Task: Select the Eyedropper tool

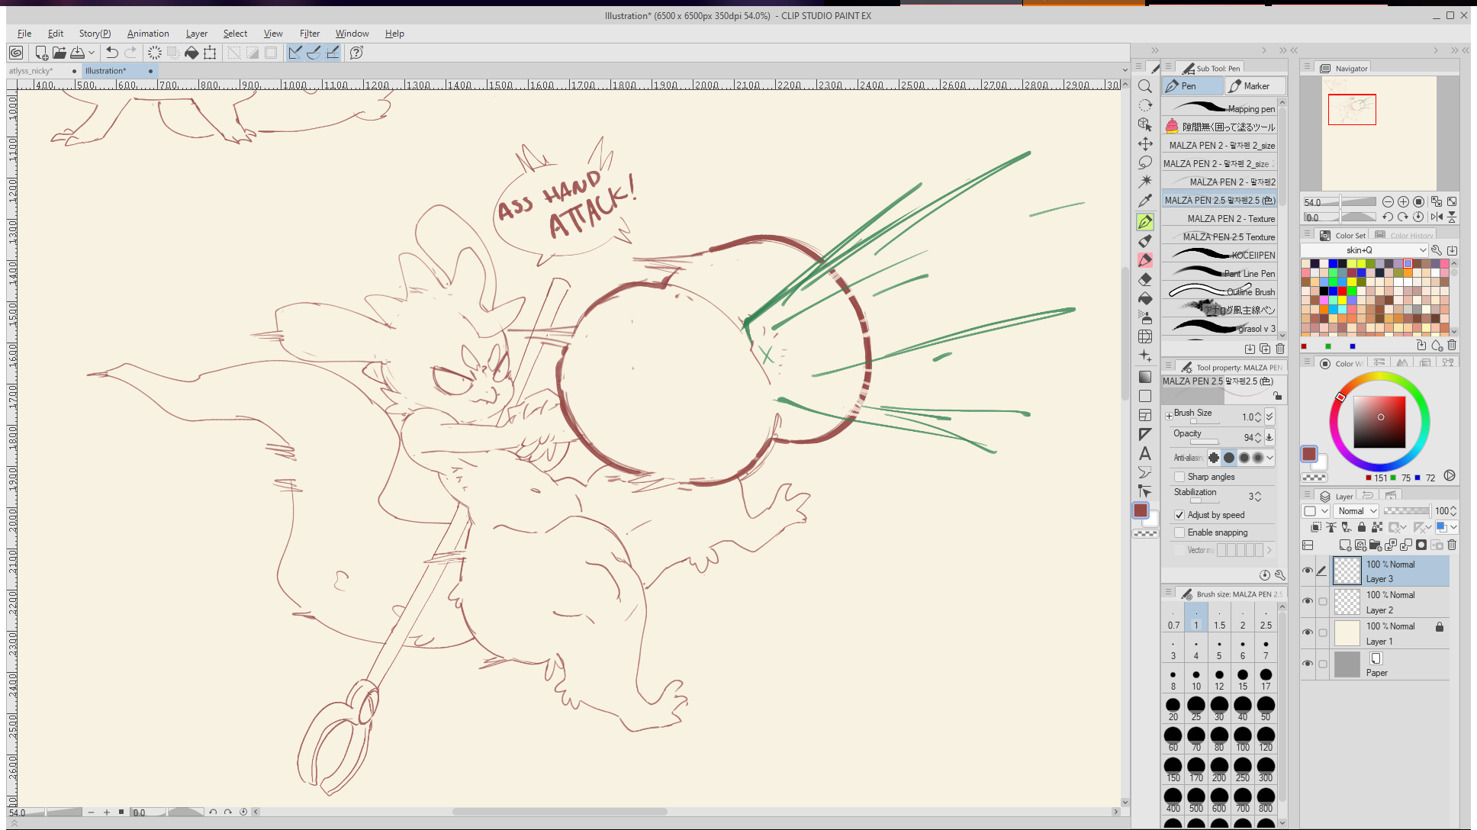Action: [1144, 201]
